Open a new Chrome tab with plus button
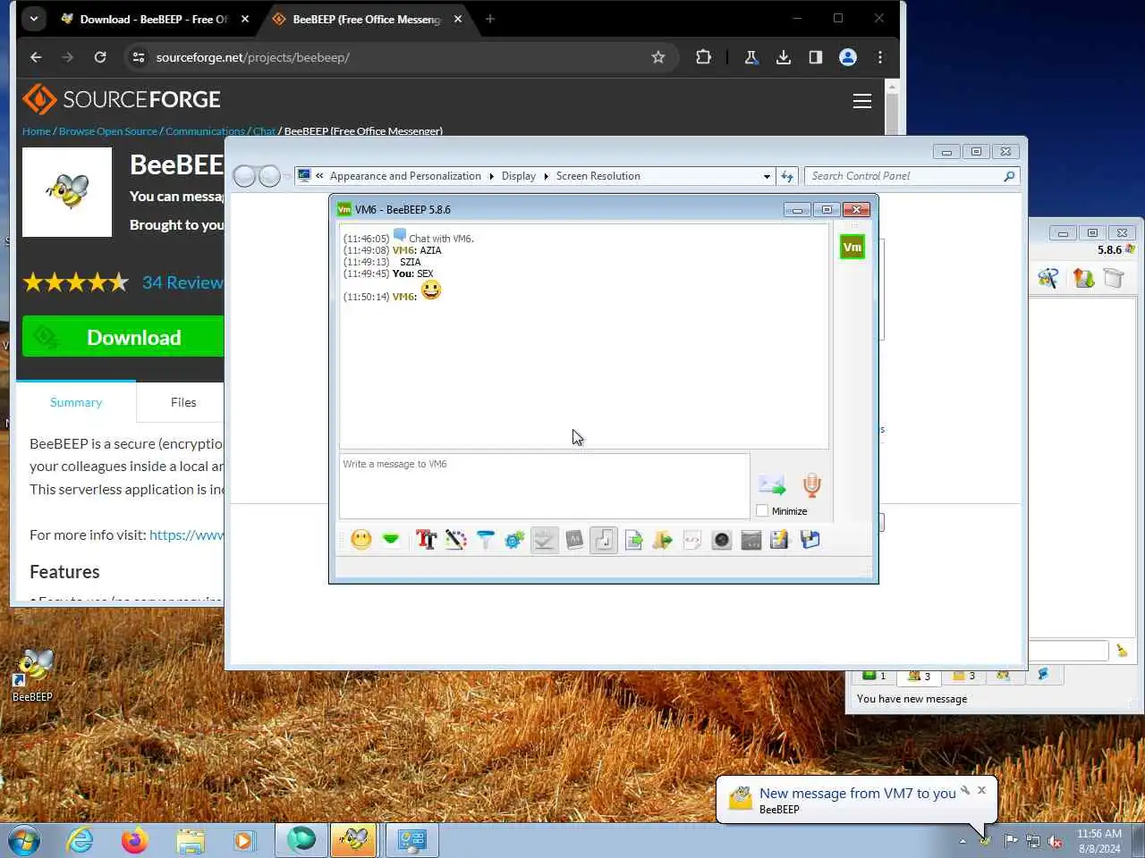The image size is (1145, 858). [489, 19]
